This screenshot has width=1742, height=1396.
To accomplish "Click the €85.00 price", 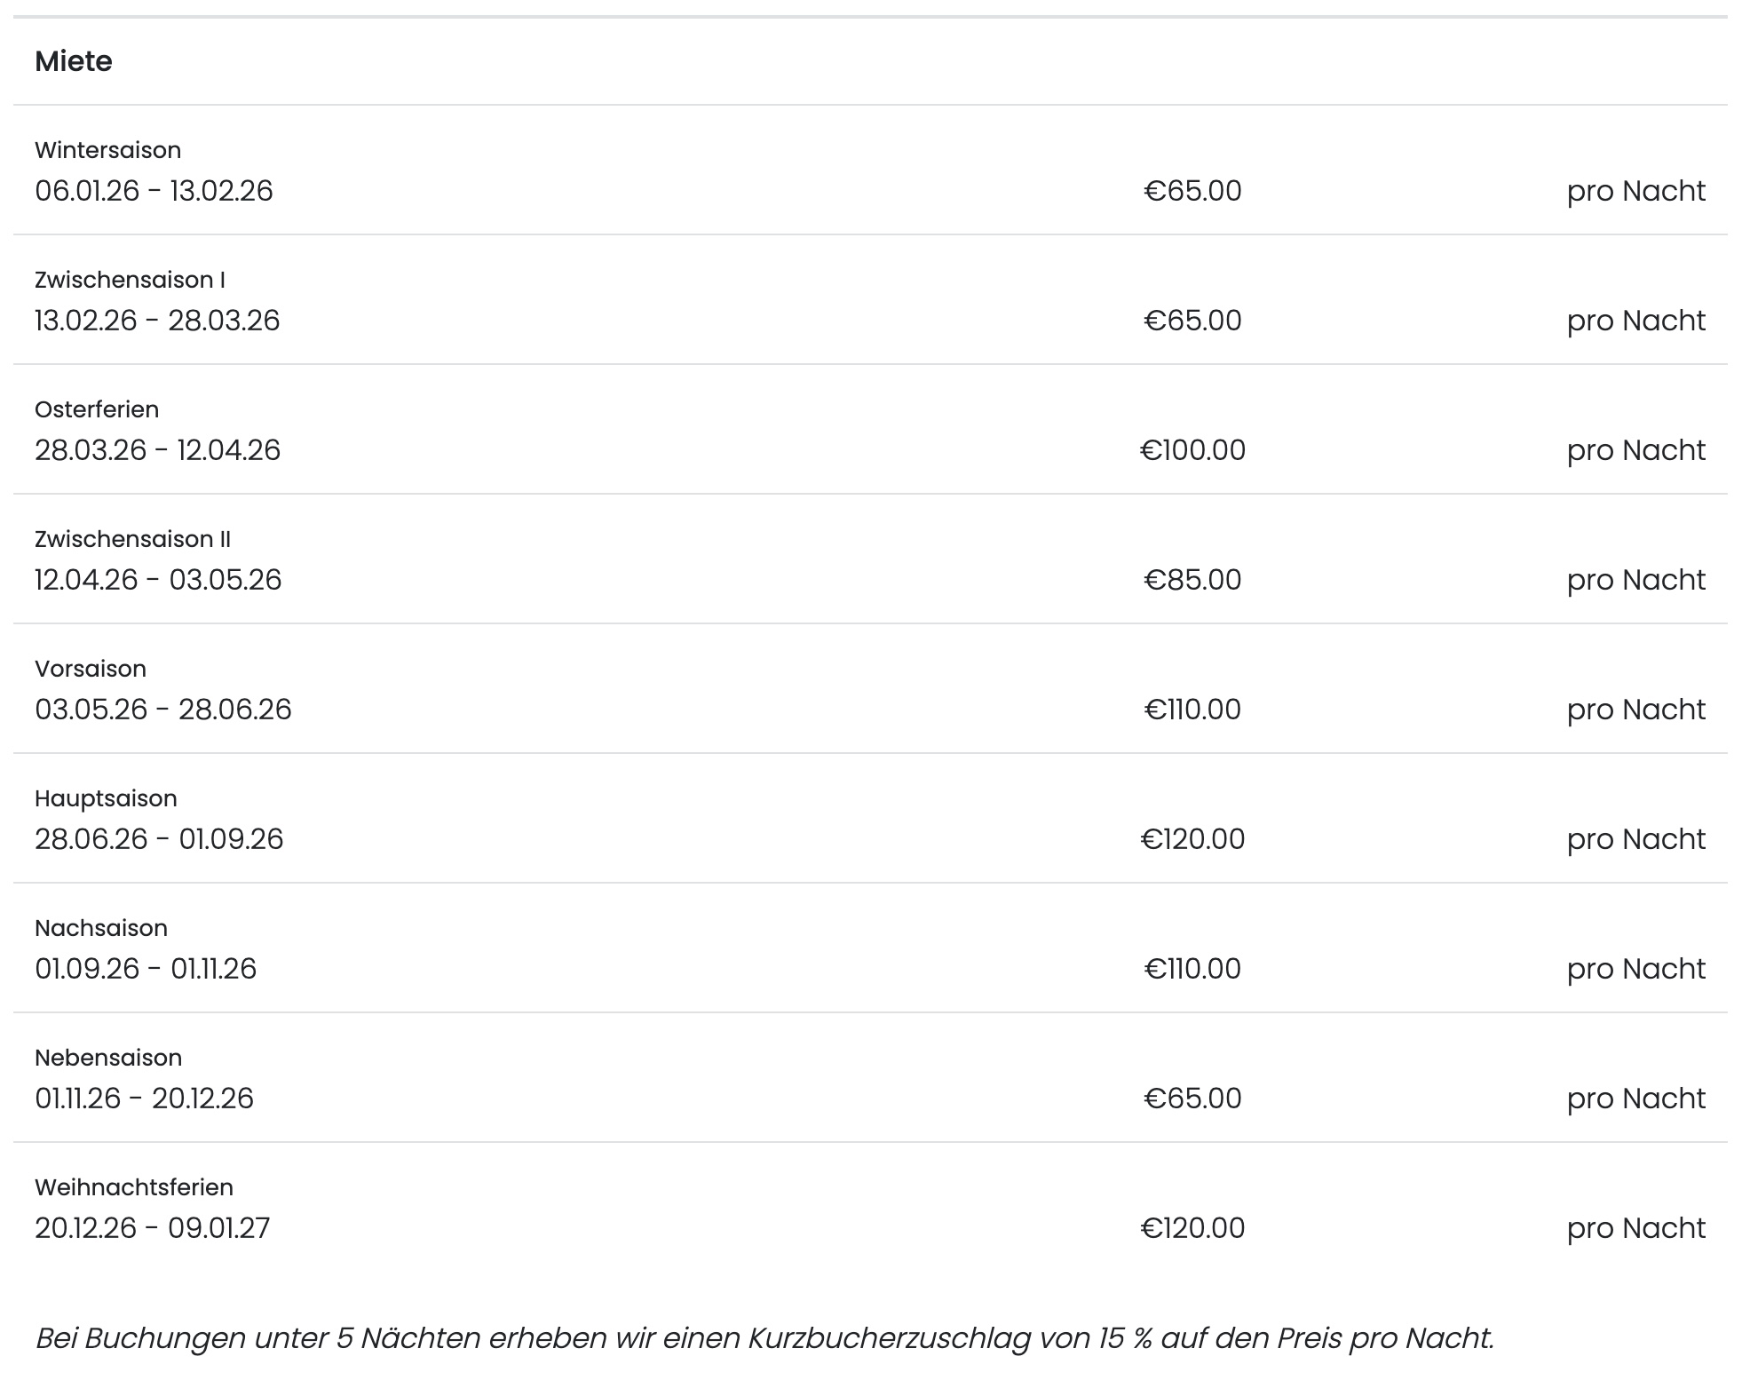I will tap(1192, 580).
